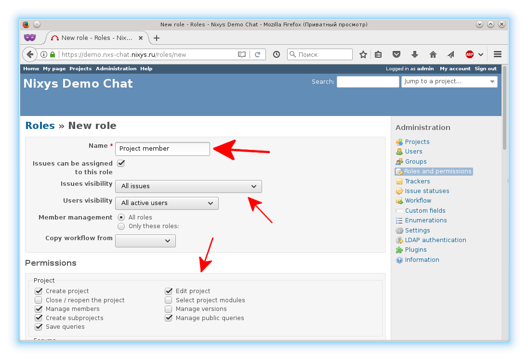Close the New role browser tab

click(x=141, y=38)
